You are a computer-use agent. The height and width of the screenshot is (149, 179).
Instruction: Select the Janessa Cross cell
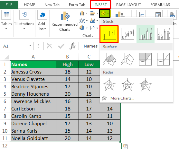pos(33,72)
